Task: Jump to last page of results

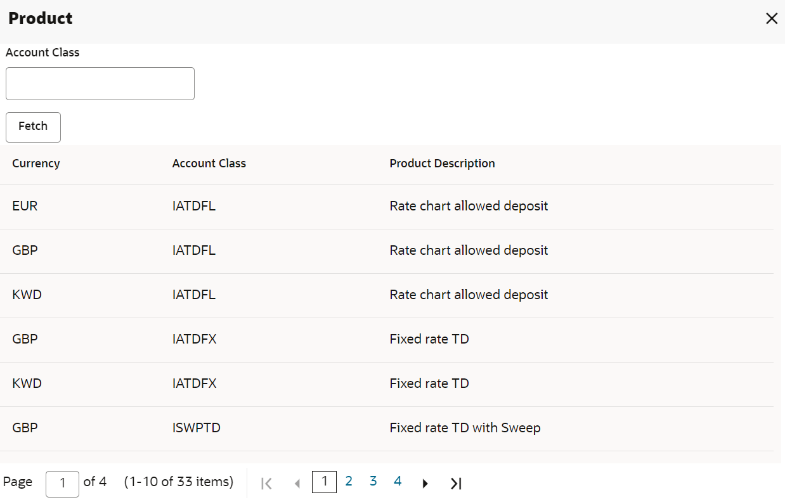Action: coord(456,483)
